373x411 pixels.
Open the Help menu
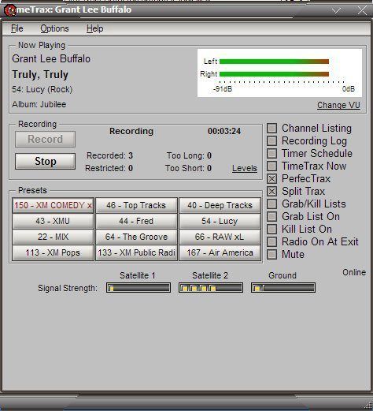(x=95, y=28)
